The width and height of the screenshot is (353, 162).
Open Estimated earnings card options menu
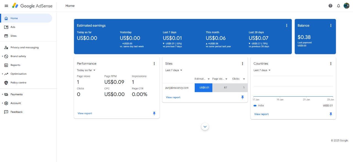pyautogui.click(x=287, y=26)
